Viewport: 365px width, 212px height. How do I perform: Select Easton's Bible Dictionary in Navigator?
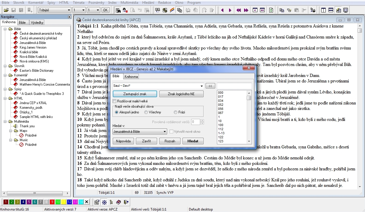tap(36, 71)
